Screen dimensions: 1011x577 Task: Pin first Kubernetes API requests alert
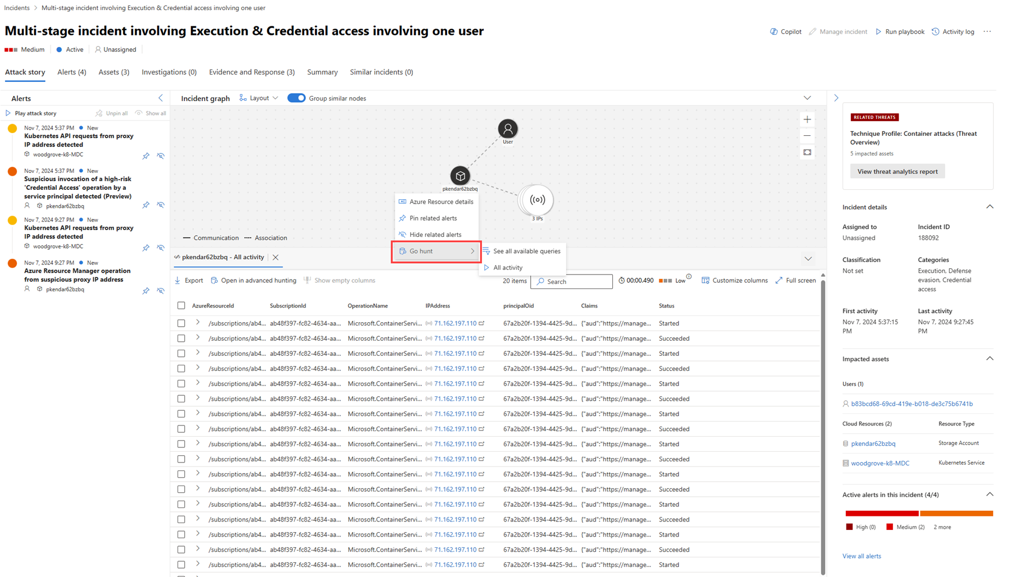point(146,156)
